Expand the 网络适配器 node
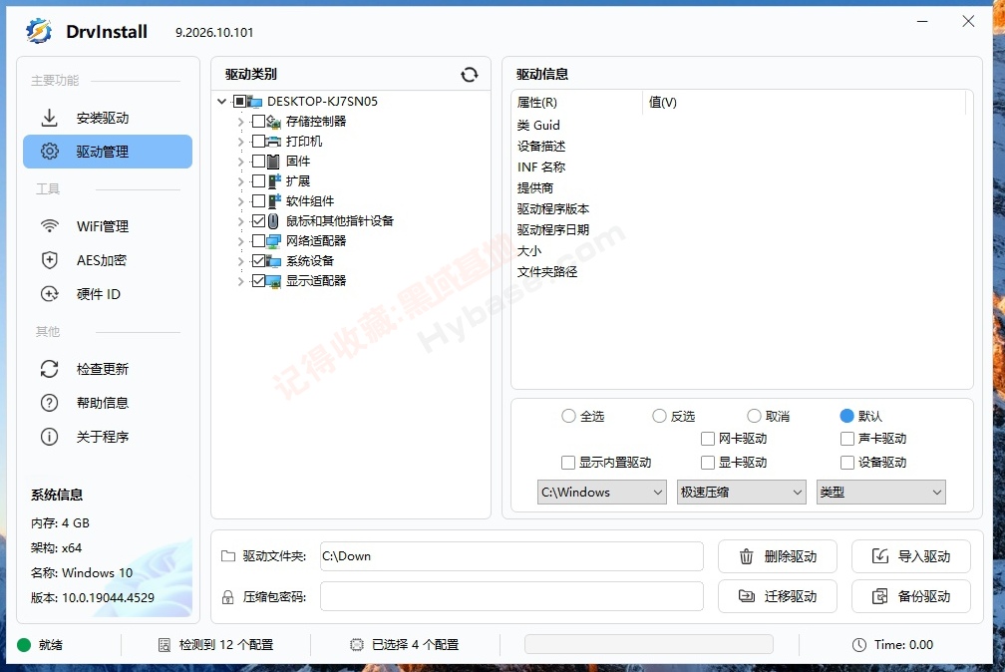The width and height of the screenshot is (1005, 672). [x=241, y=241]
